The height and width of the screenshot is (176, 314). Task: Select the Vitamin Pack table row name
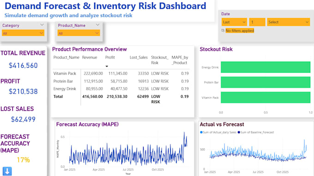(x=65, y=74)
